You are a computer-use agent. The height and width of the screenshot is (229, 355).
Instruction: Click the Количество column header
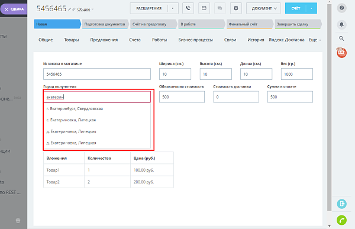107,158
